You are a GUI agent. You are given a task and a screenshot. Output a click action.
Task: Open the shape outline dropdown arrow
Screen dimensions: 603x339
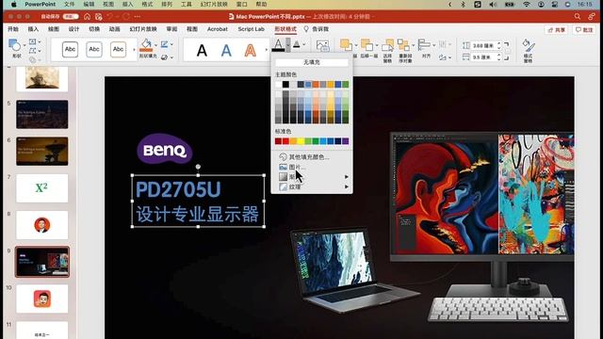click(171, 44)
